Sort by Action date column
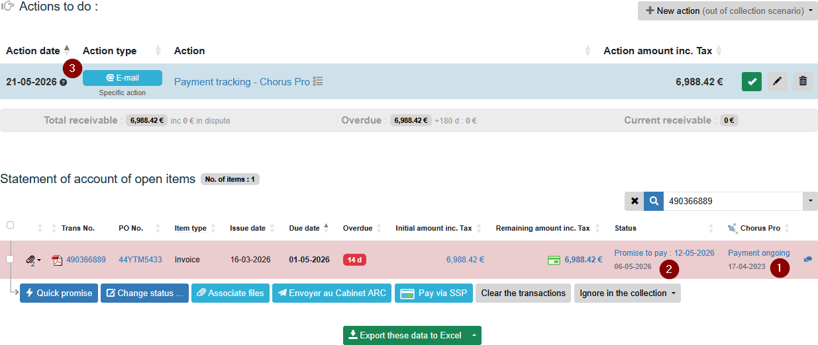 tap(38, 50)
